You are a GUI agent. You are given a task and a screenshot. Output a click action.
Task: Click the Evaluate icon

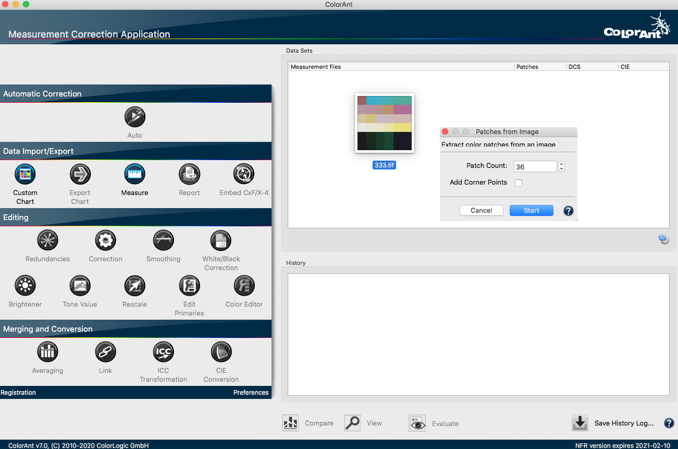[417, 423]
